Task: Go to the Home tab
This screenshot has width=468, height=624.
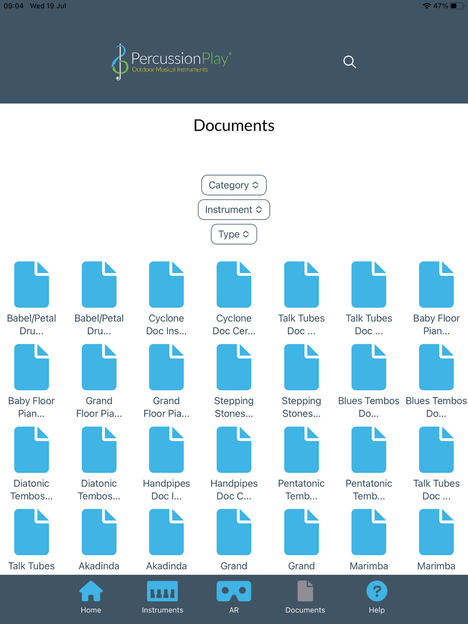Action: point(91,597)
